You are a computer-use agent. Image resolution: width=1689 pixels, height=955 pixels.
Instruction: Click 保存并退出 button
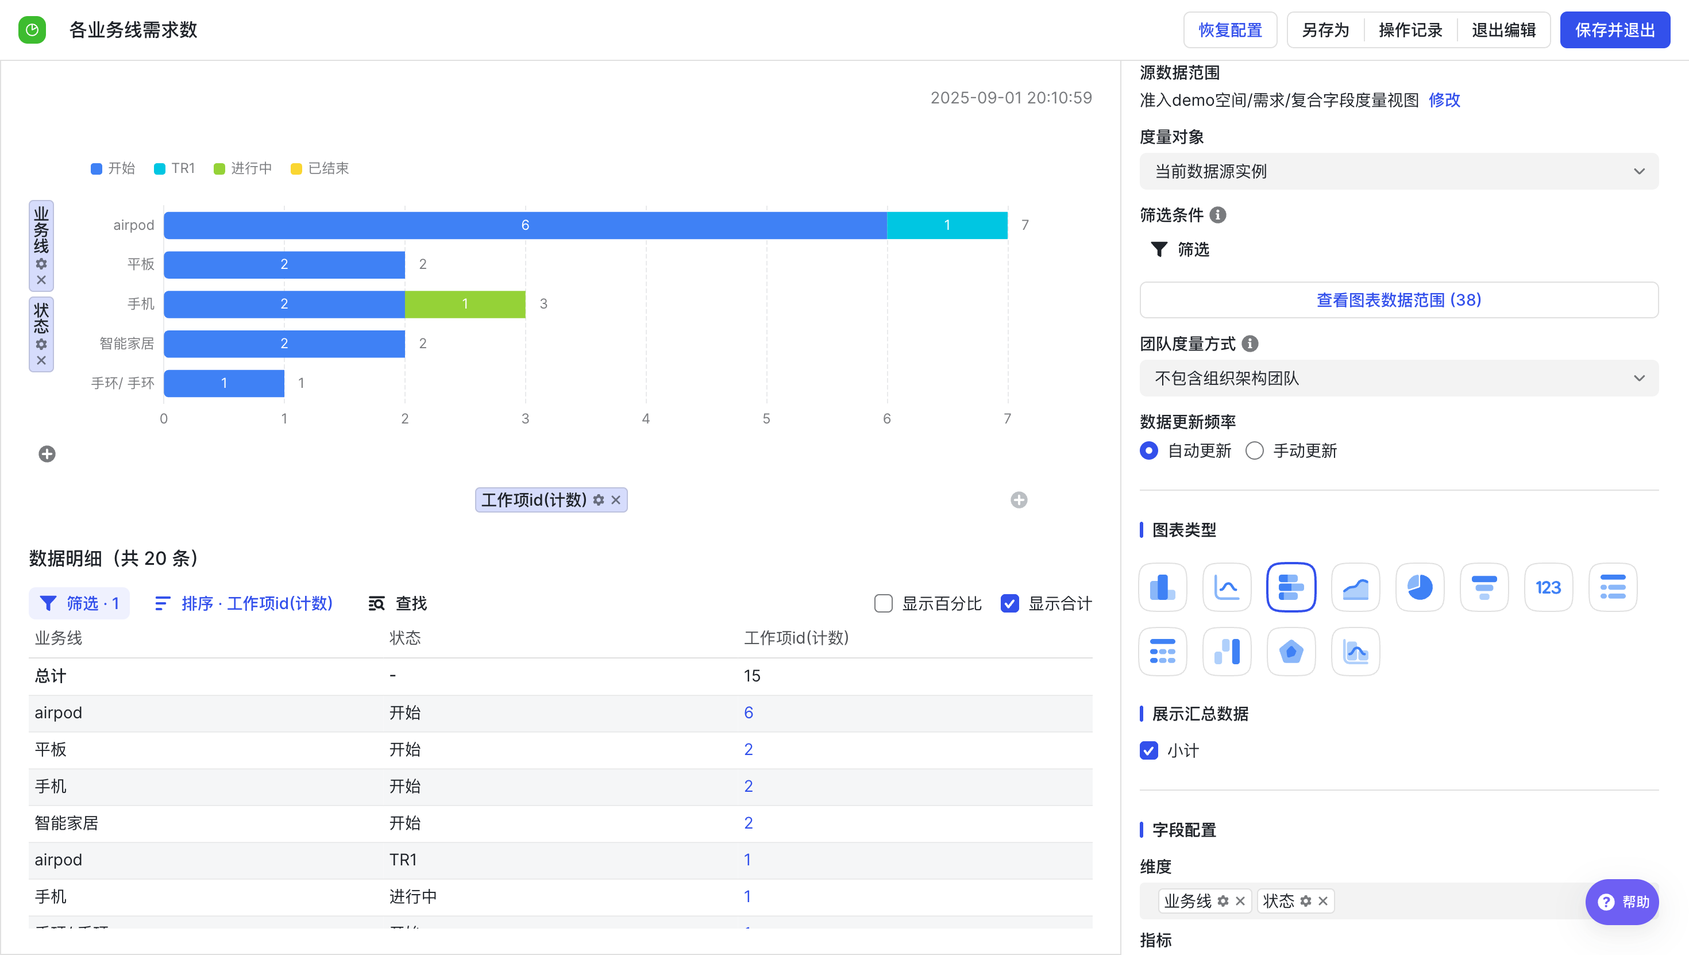1615,30
